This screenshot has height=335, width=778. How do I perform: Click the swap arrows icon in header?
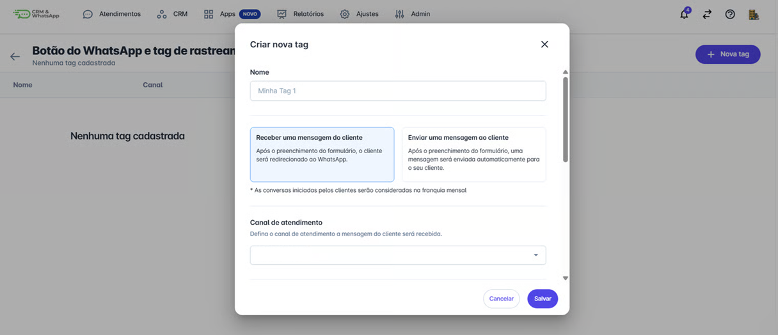707,14
